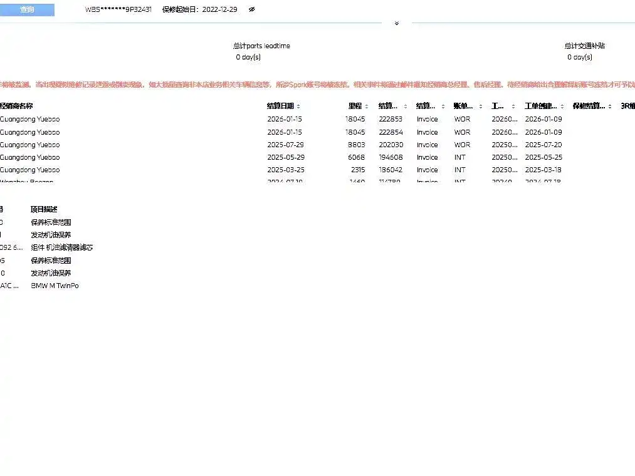Click sort arrows on the narrow 工 column
The height and width of the screenshot is (476, 635).
513,106
